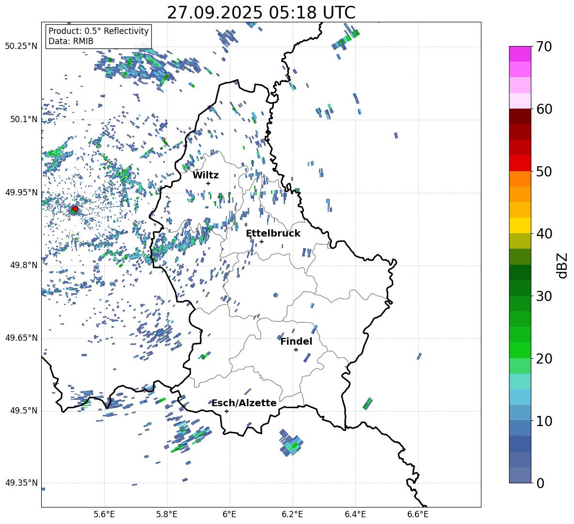Click the colorbar tick label '0'
Image resolution: width=574 pixels, height=524 pixels.
pyautogui.click(x=540, y=483)
